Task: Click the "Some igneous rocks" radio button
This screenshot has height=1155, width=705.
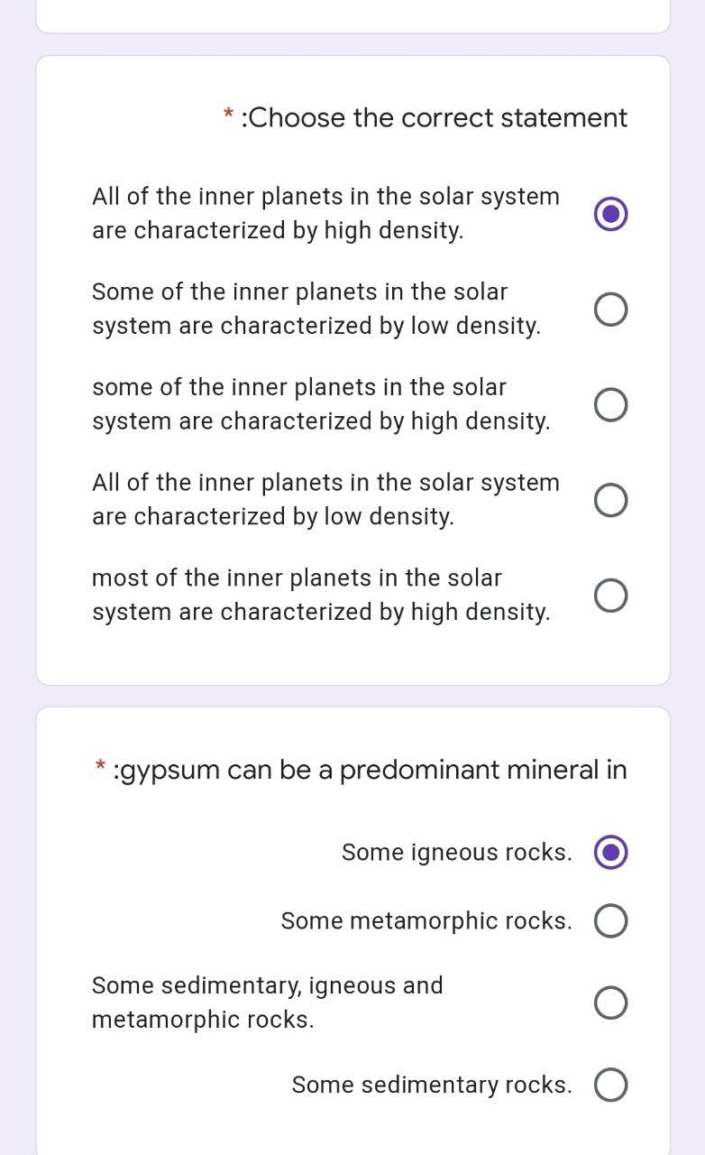Action: [x=611, y=853]
